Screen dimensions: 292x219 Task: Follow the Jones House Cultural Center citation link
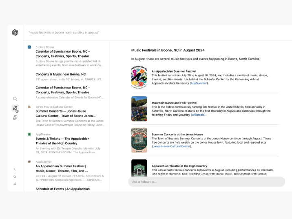coord(171,146)
